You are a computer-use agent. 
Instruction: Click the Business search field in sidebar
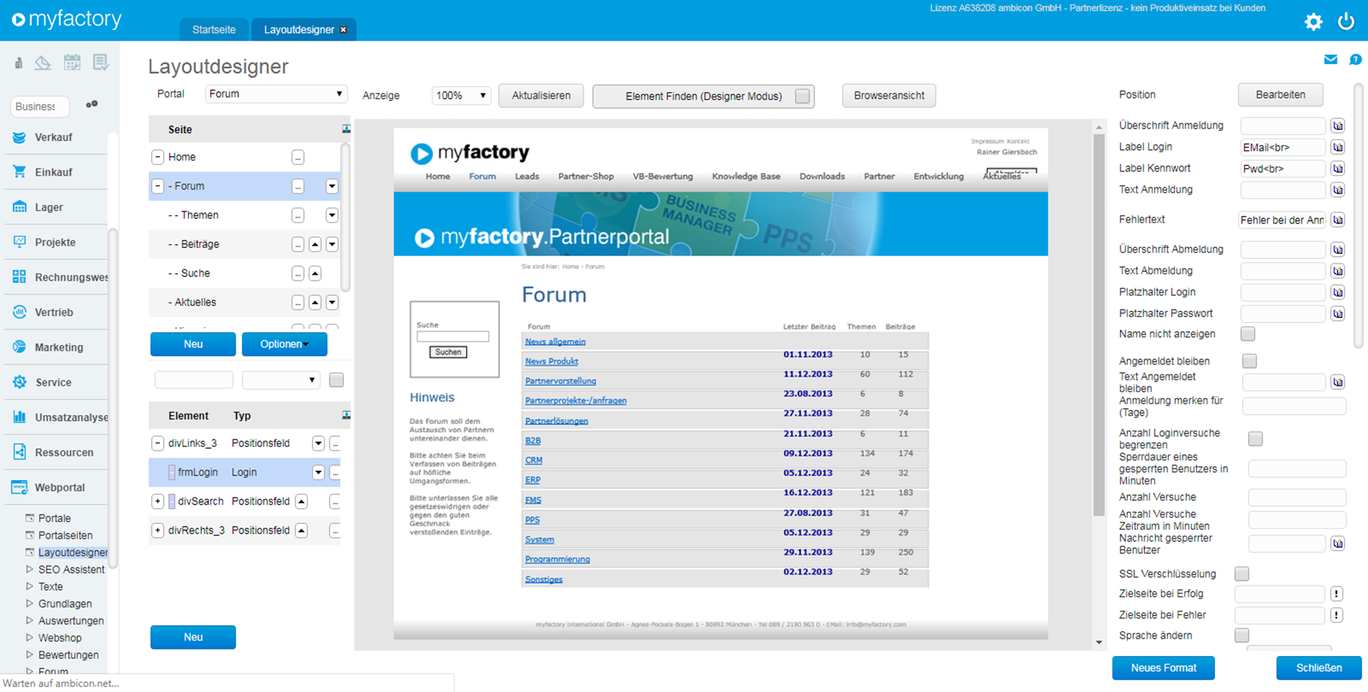pyautogui.click(x=40, y=106)
